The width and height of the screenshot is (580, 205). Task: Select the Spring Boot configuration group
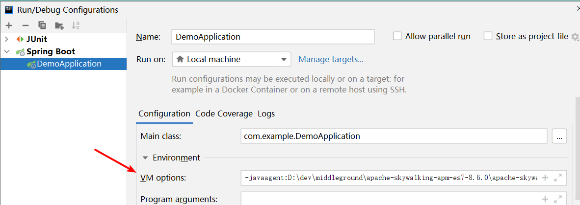pyautogui.click(x=51, y=52)
